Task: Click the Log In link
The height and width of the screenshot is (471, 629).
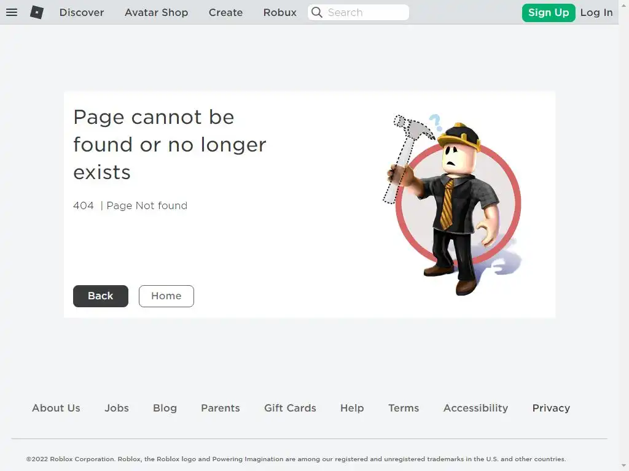Action: (x=596, y=13)
